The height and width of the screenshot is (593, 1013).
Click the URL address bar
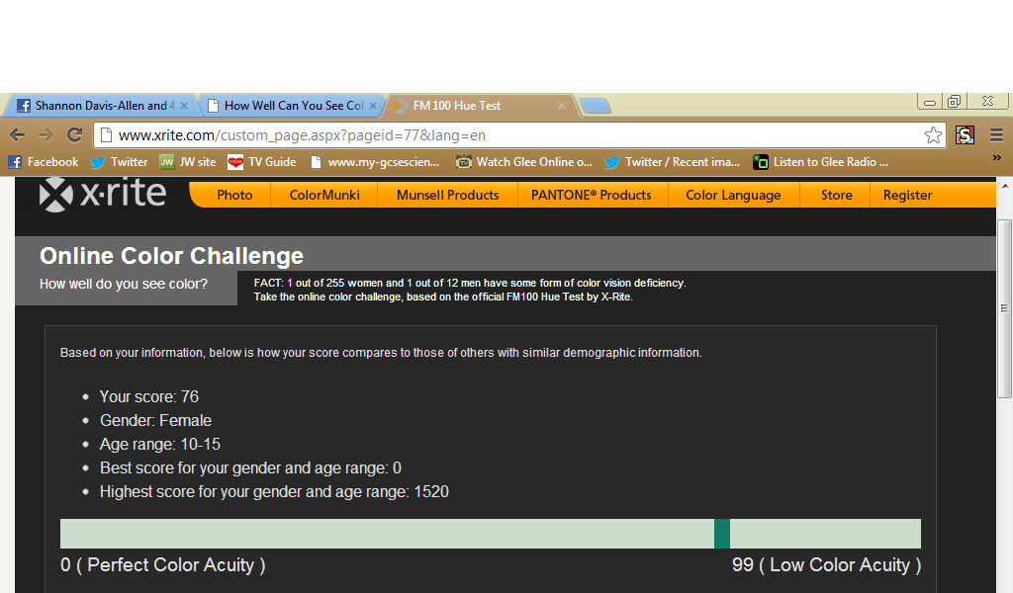point(514,135)
